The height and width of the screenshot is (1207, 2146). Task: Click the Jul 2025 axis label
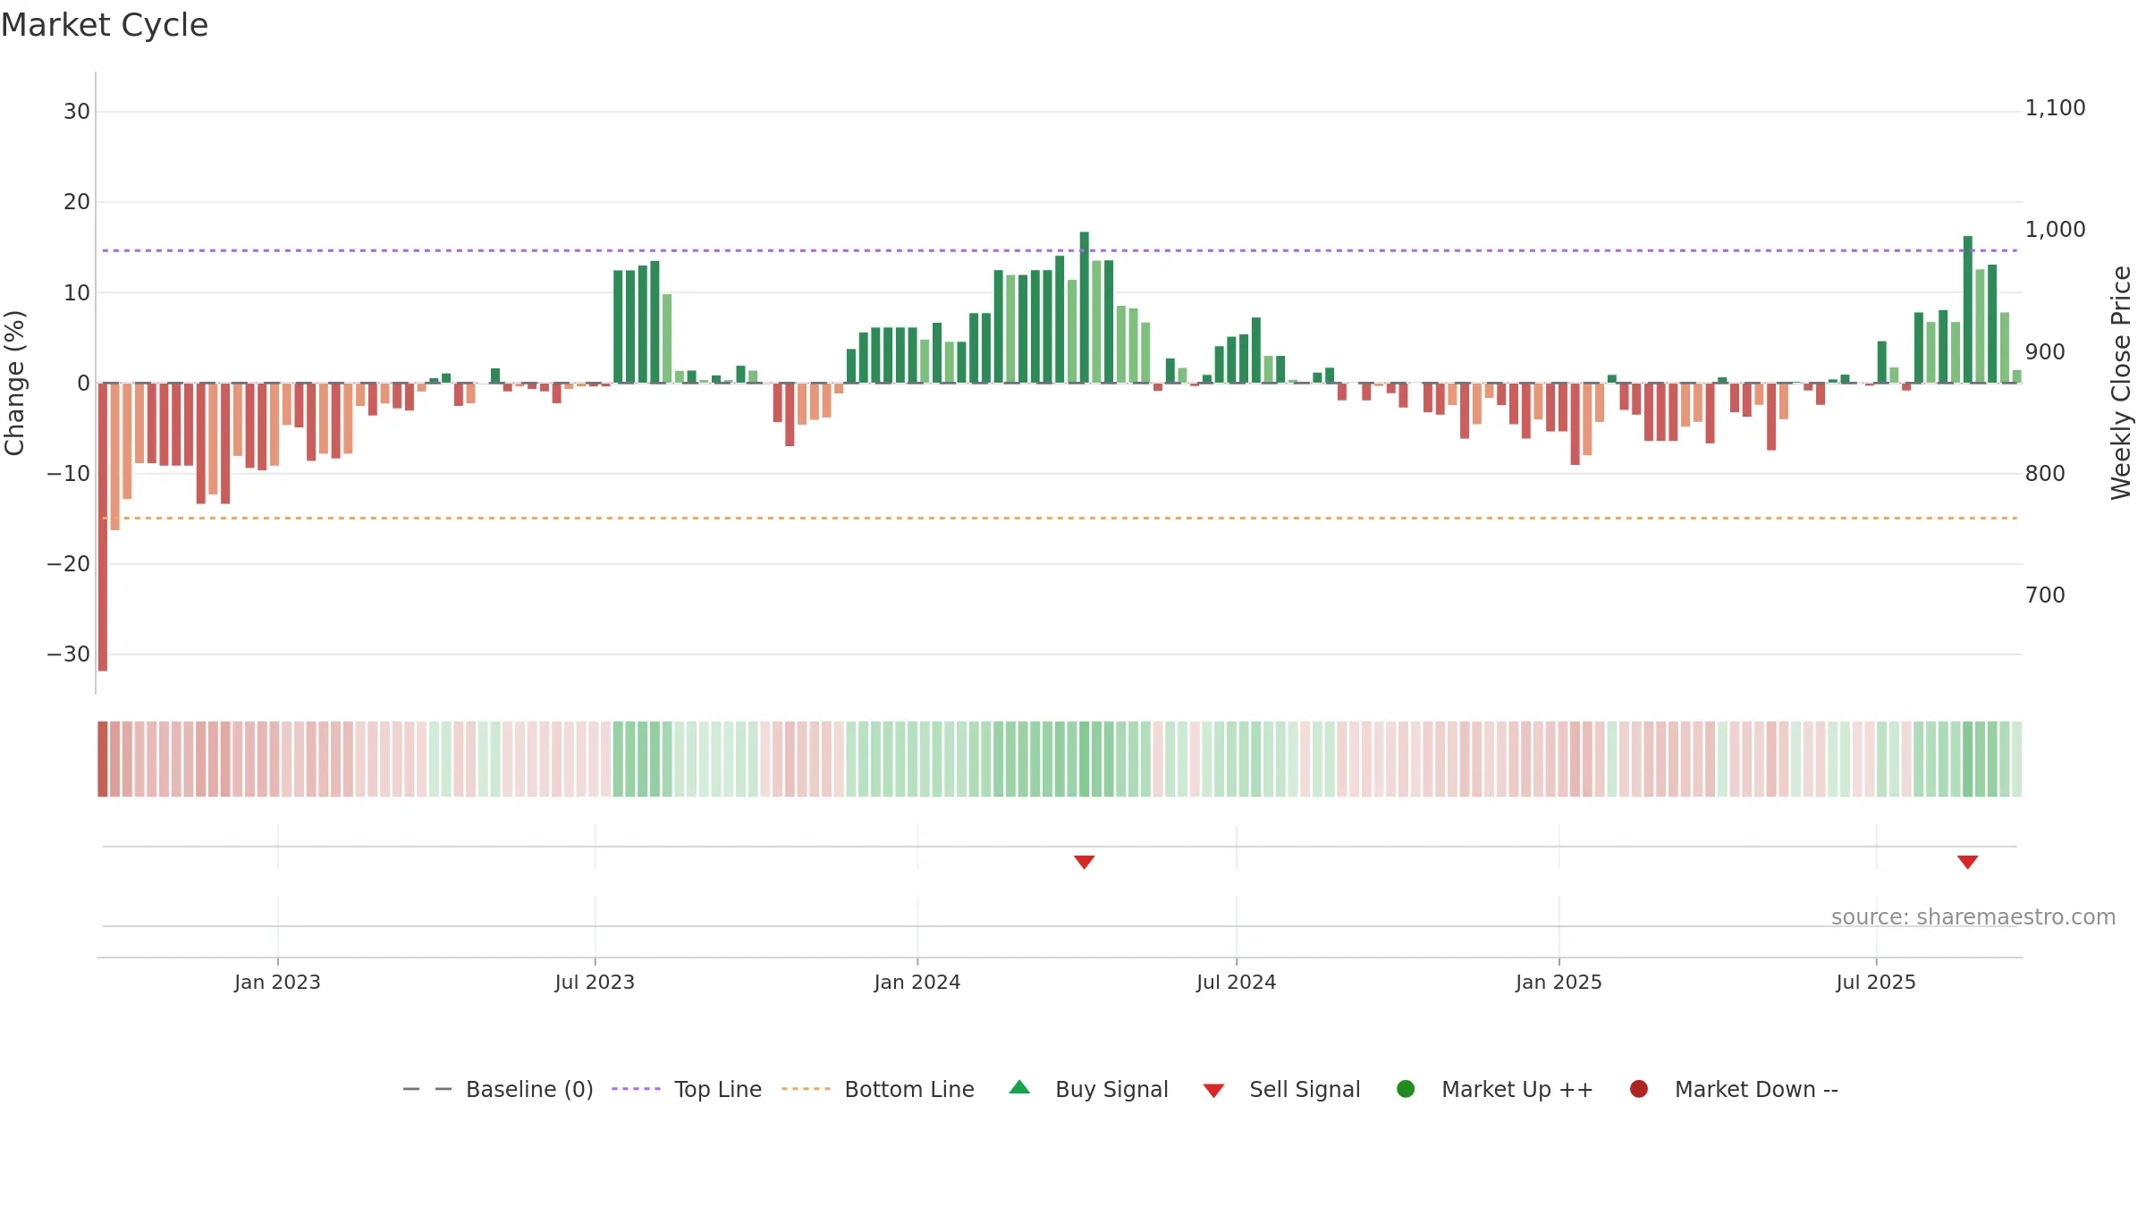[1876, 983]
